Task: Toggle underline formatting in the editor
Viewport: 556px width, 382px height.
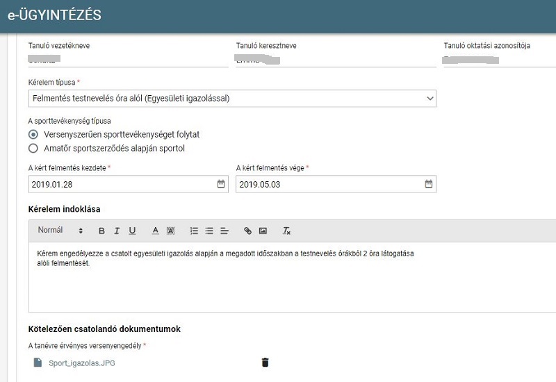Action: pos(132,231)
